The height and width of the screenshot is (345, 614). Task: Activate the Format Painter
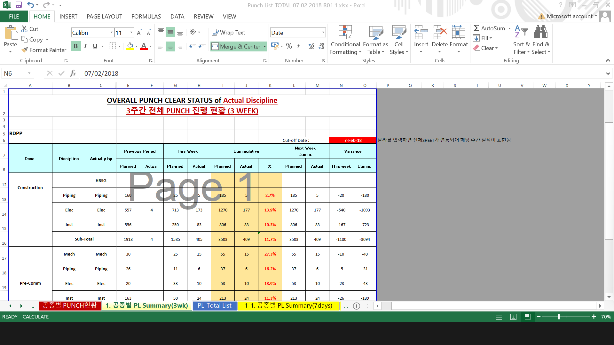(44, 50)
